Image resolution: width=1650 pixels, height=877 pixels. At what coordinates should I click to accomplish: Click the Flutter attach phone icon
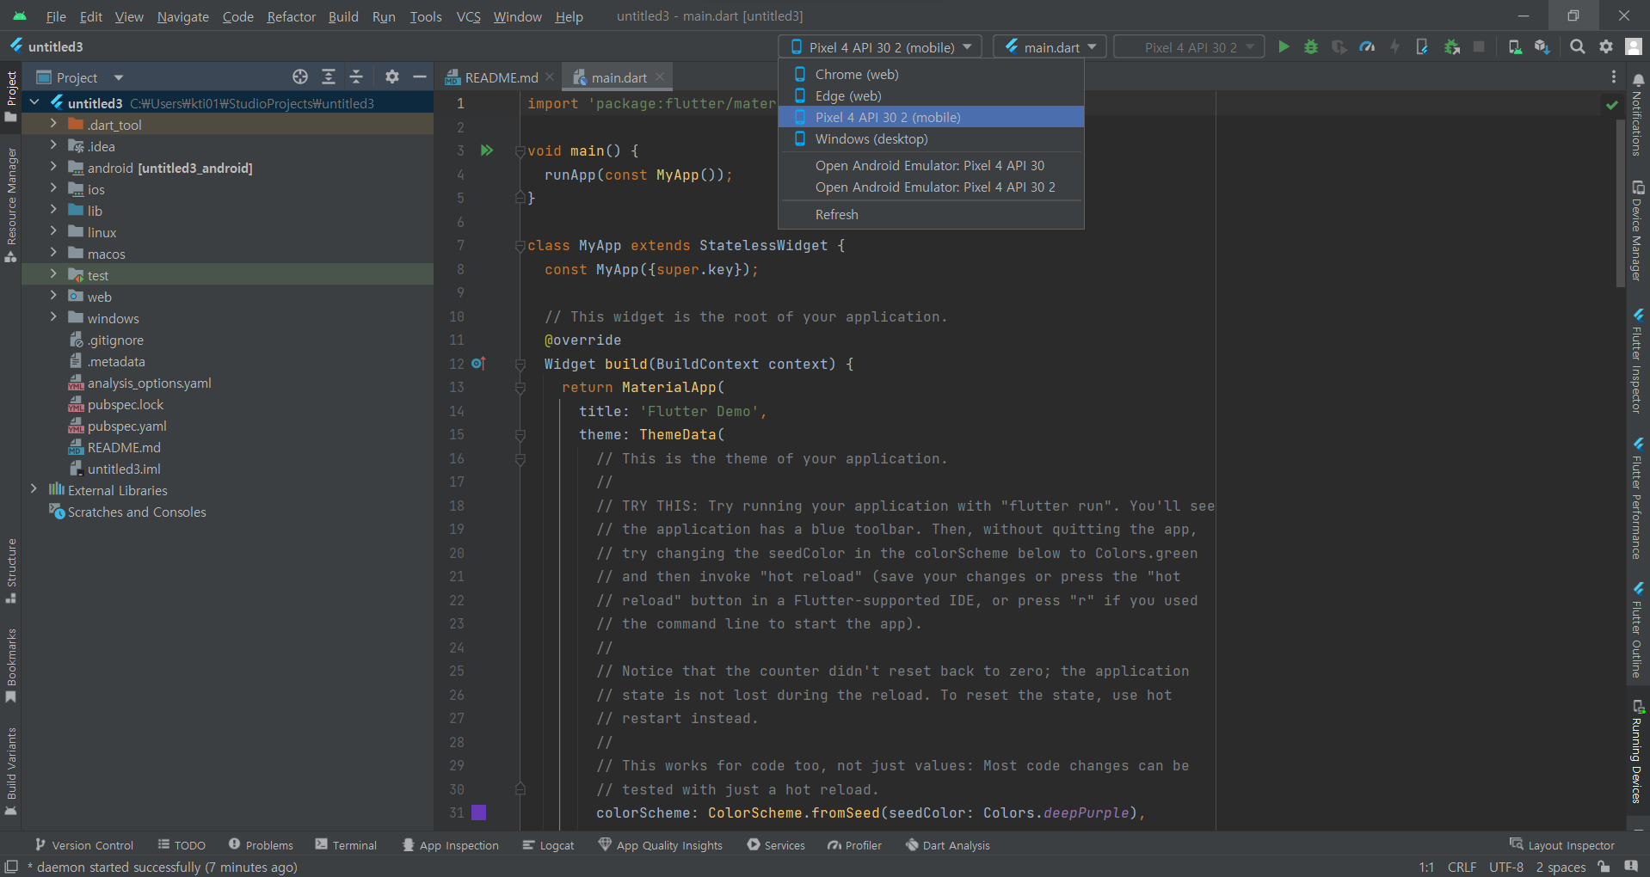coord(1422,47)
